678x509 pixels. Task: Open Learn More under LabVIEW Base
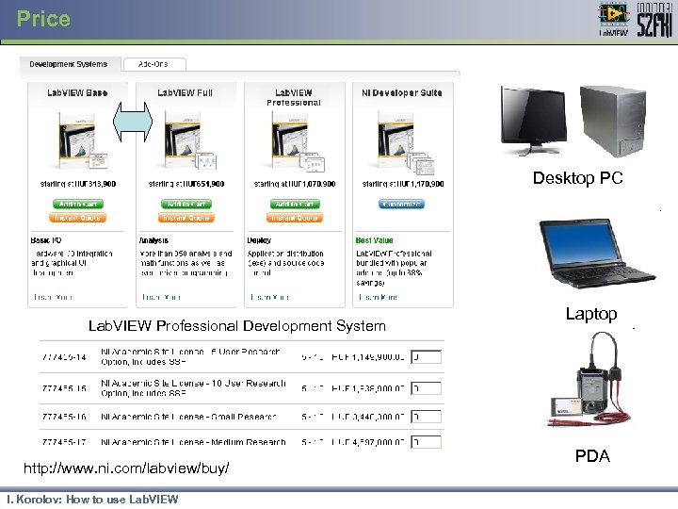(53, 297)
